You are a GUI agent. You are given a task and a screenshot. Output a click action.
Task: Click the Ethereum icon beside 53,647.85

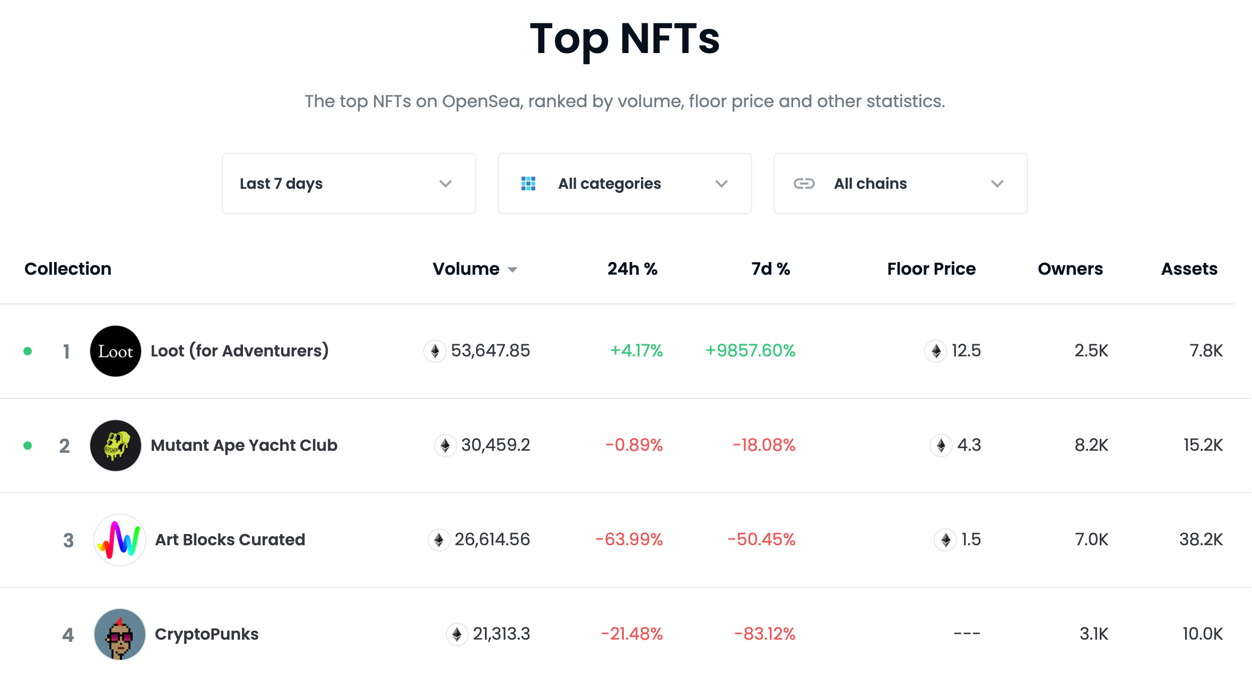[x=435, y=351]
